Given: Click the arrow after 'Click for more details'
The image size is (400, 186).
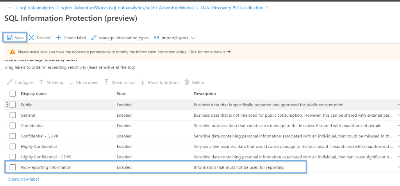Looking at the screenshot, I should 229,52.
